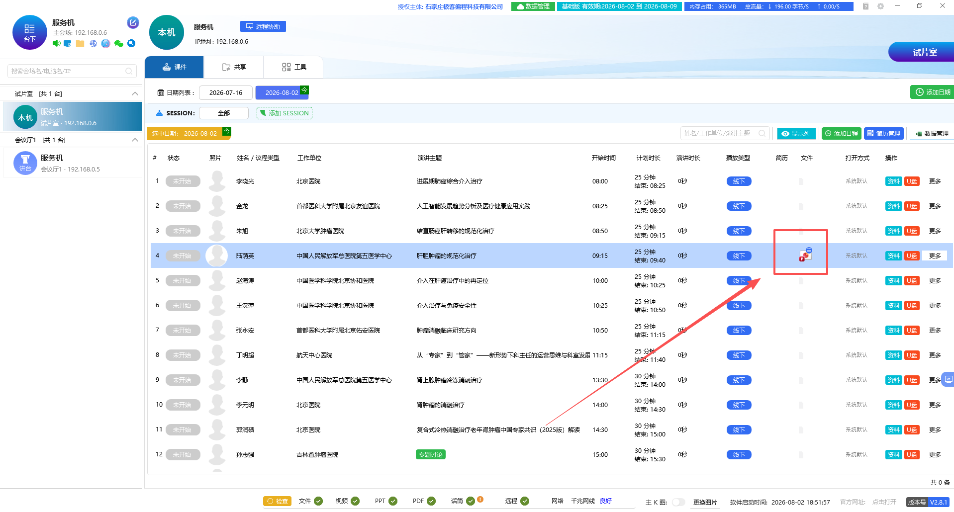Toggle 线下 play type for 孙志强
954x512 pixels.
click(739, 455)
